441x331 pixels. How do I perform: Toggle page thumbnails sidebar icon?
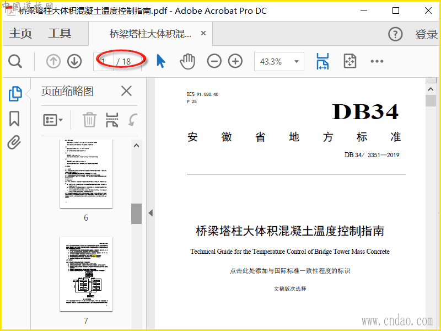15,93
